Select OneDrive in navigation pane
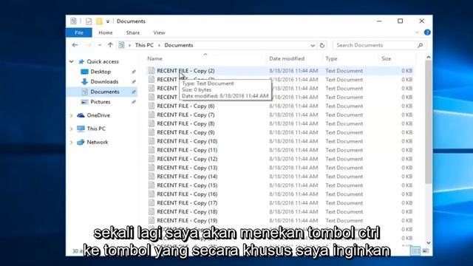The image size is (473, 266). pyautogui.click(x=98, y=115)
